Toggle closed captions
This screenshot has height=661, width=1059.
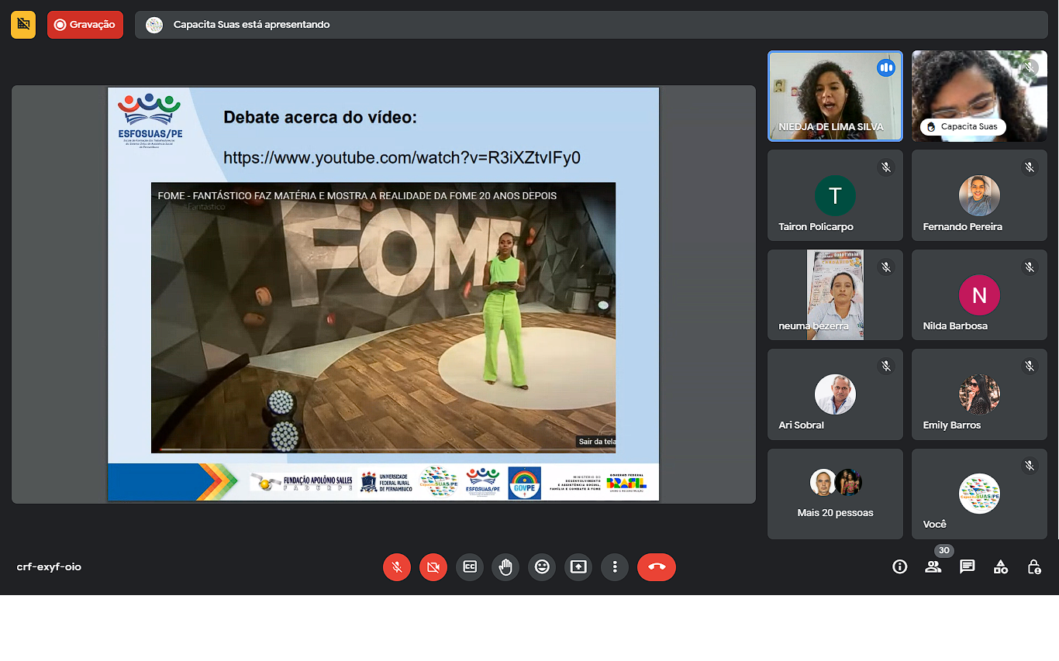point(469,567)
